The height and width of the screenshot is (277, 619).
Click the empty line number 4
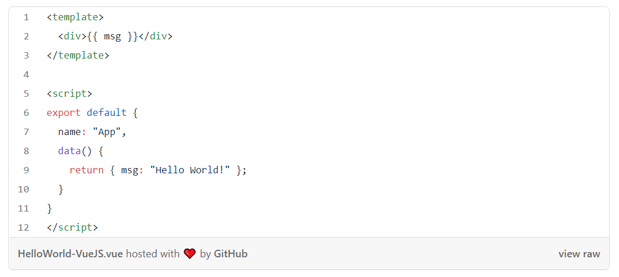(26, 75)
